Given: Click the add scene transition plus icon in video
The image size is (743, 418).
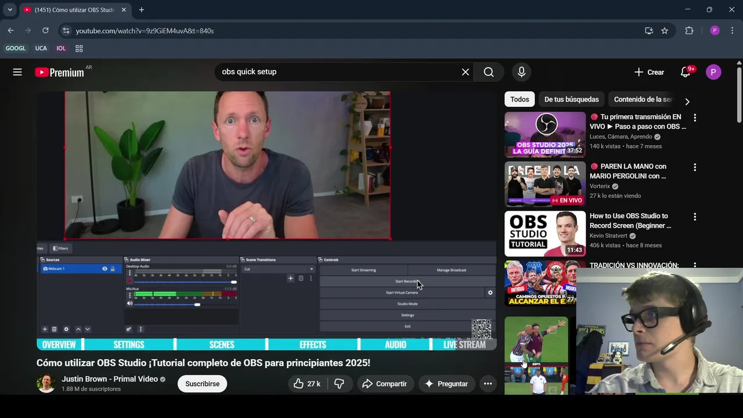Looking at the screenshot, I should (x=290, y=279).
